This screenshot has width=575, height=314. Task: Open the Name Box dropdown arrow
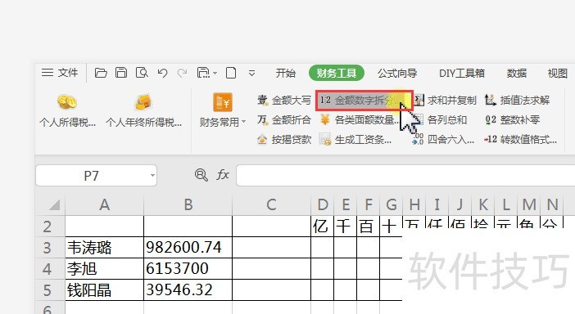tap(152, 176)
